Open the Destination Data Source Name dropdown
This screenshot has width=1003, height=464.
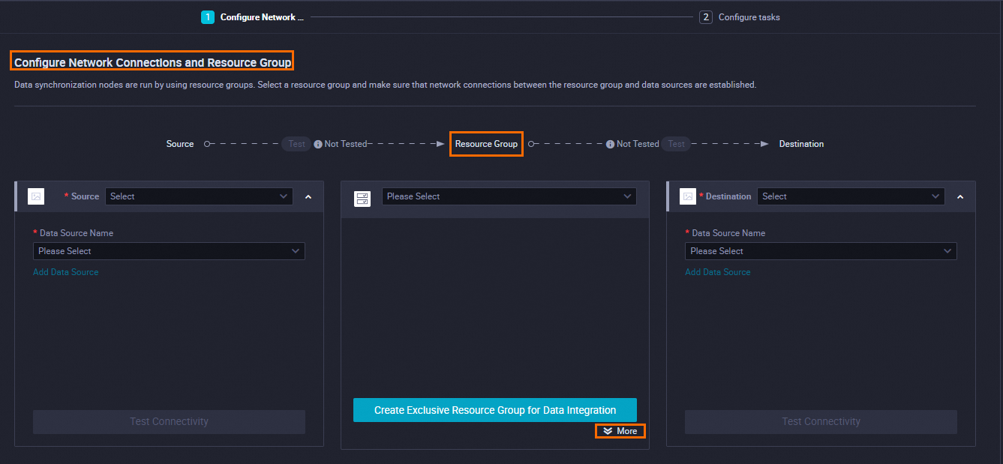821,251
